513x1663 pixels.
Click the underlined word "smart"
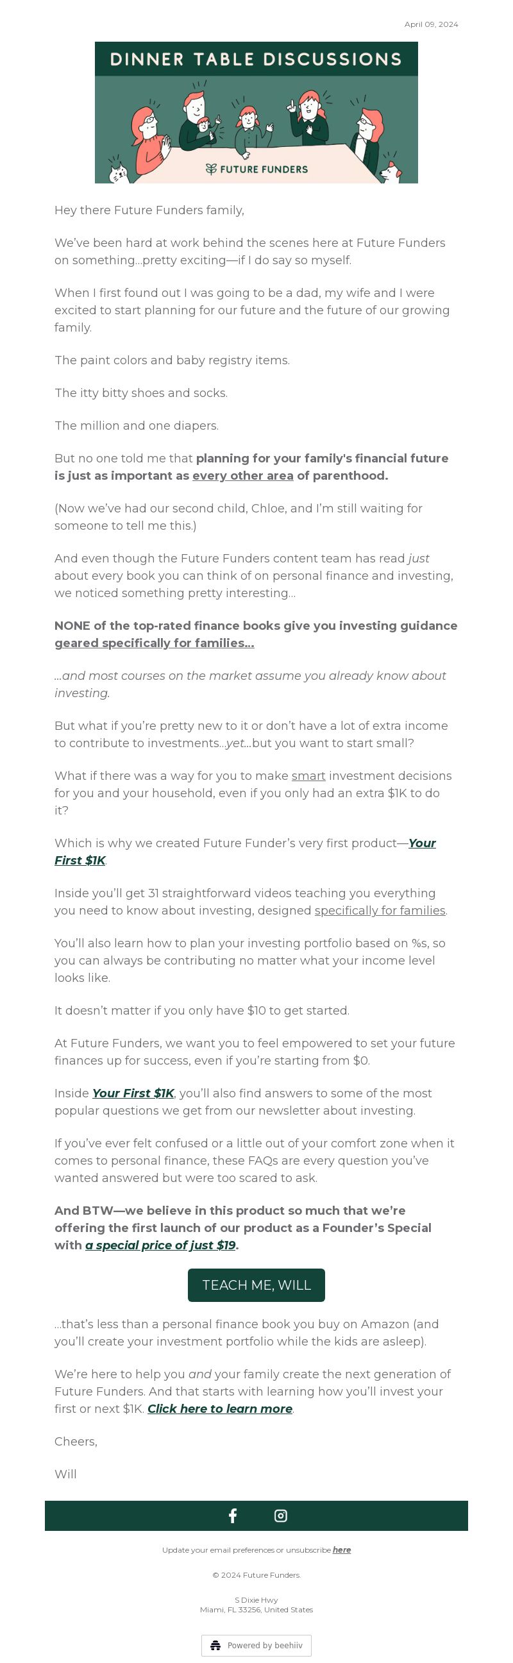point(308,776)
